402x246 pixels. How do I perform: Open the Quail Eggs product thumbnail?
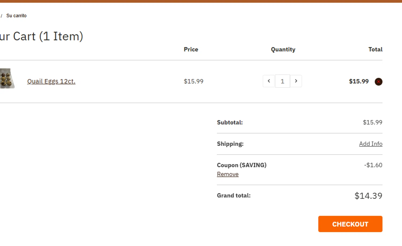pyautogui.click(x=7, y=78)
